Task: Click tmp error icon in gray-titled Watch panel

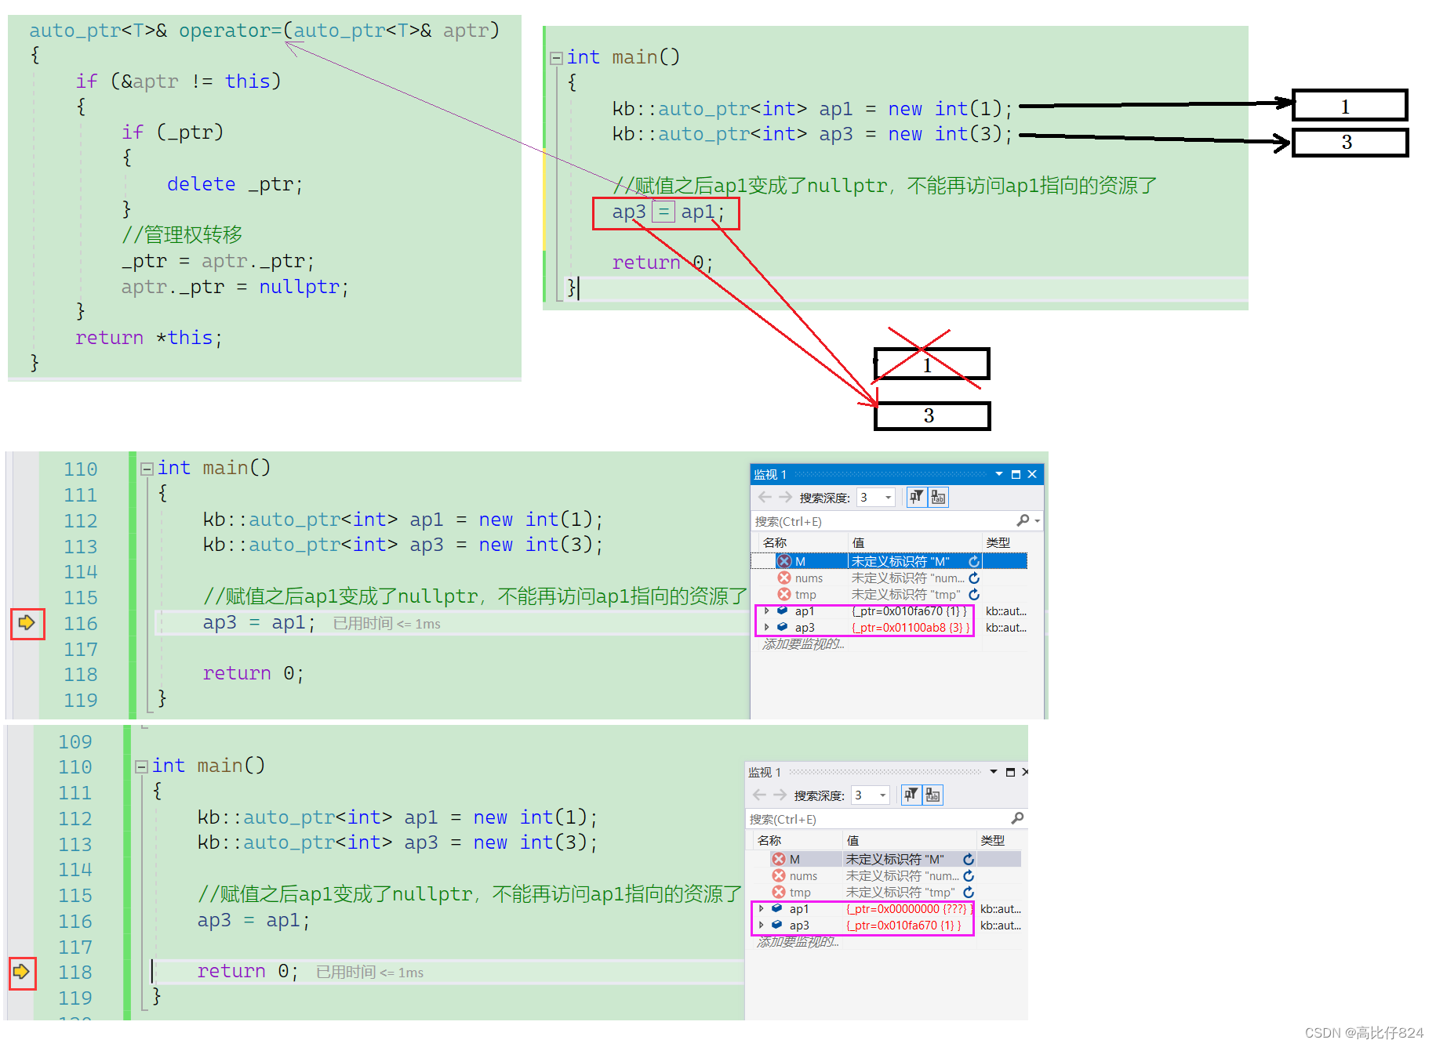Action: 779,892
